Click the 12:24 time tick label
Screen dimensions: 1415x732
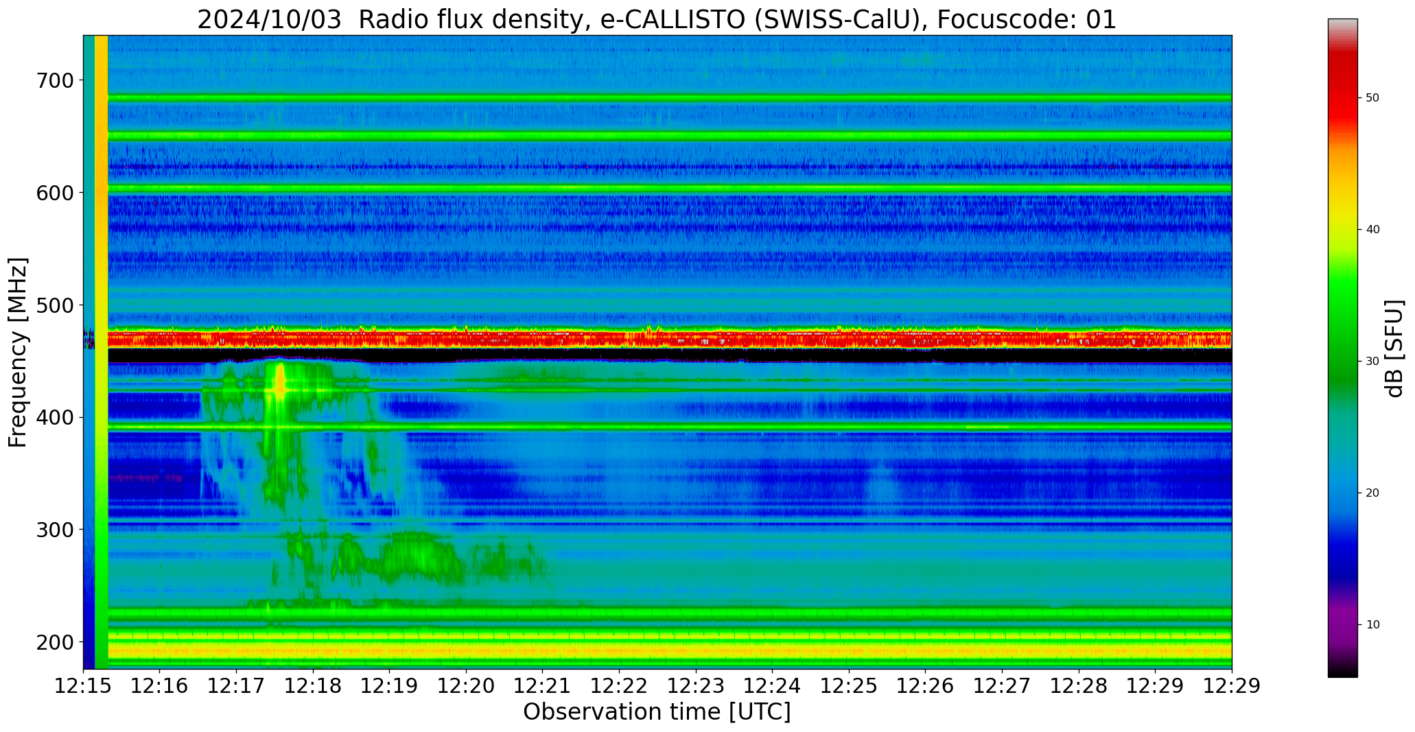[773, 686]
